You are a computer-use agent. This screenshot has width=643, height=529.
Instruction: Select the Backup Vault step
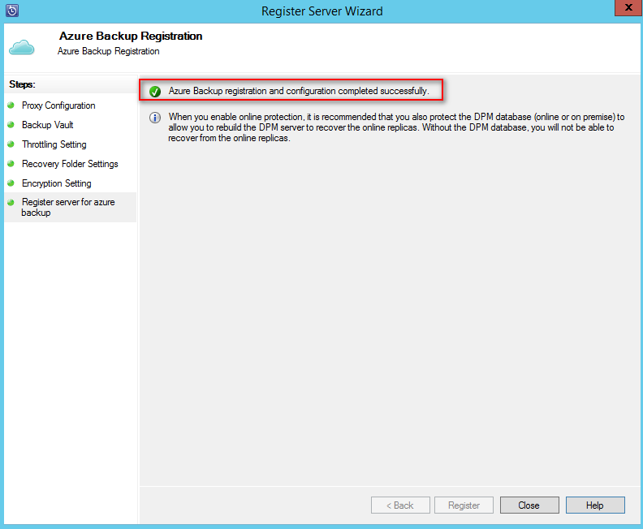click(48, 125)
